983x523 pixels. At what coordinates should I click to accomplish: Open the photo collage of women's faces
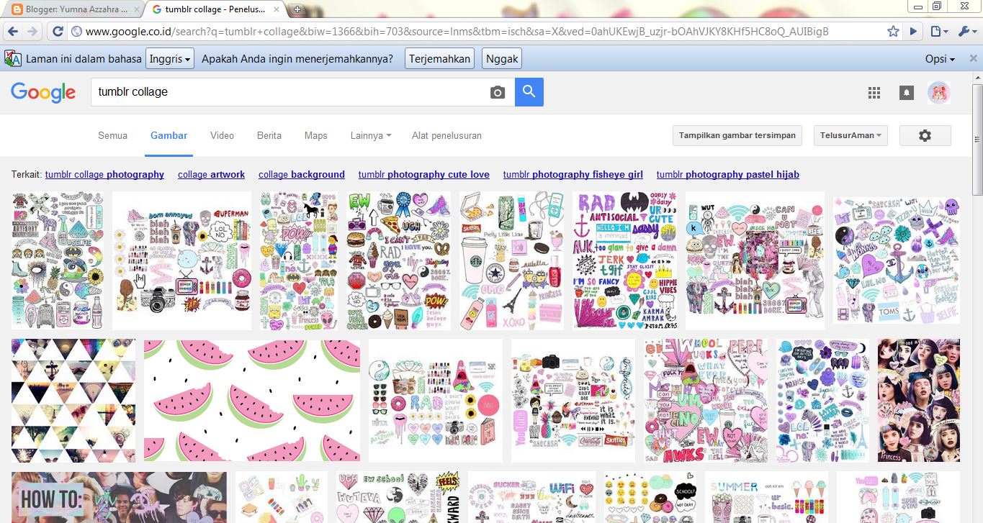tap(919, 401)
